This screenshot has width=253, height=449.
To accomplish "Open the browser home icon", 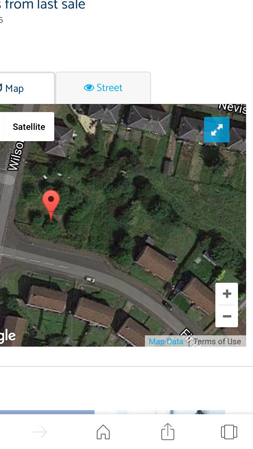I will tap(103, 432).
